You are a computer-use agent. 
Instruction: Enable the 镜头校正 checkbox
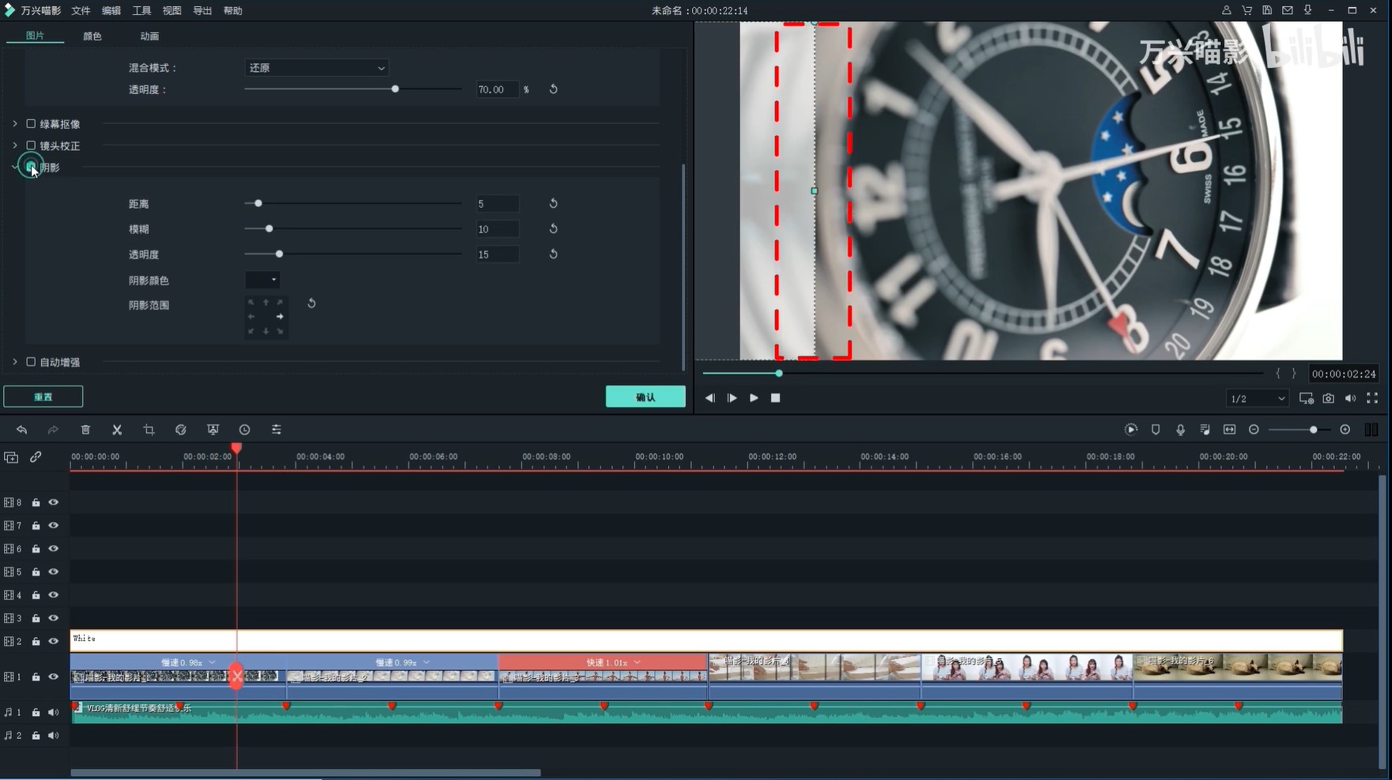31,146
